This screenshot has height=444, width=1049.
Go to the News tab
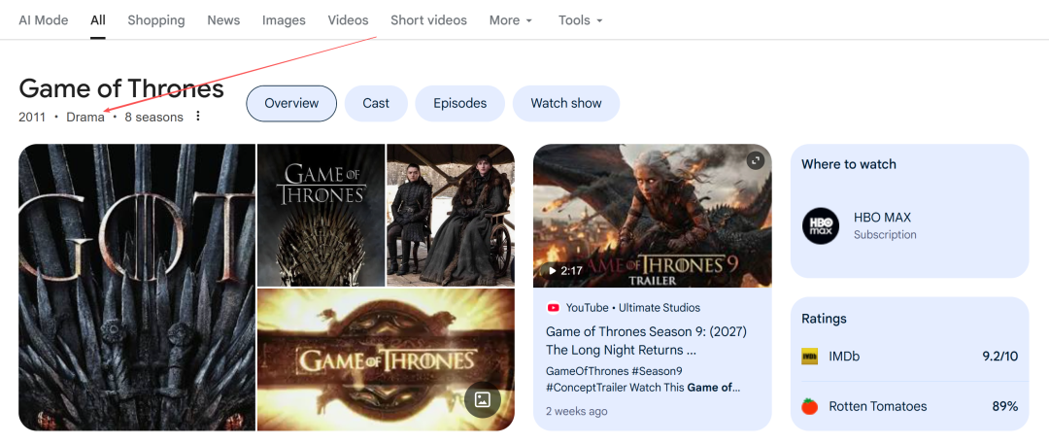(x=223, y=20)
